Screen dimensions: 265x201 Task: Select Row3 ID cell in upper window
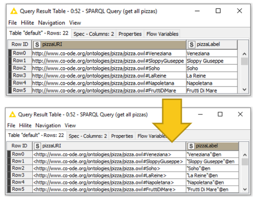click(x=20, y=75)
